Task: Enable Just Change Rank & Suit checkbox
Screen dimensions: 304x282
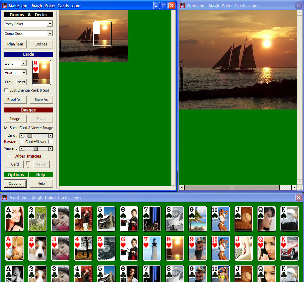Action: pyautogui.click(x=6, y=90)
